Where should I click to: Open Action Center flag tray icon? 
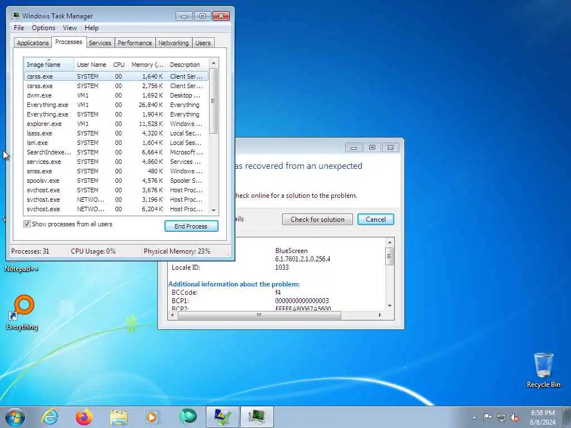click(x=487, y=417)
